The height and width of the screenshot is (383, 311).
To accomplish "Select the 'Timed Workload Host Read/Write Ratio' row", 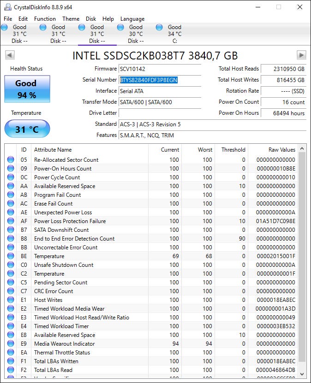I will [x=151, y=317].
